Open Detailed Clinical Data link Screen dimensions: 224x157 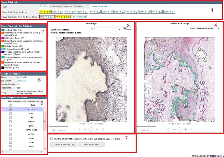click(x=99, y=6)
